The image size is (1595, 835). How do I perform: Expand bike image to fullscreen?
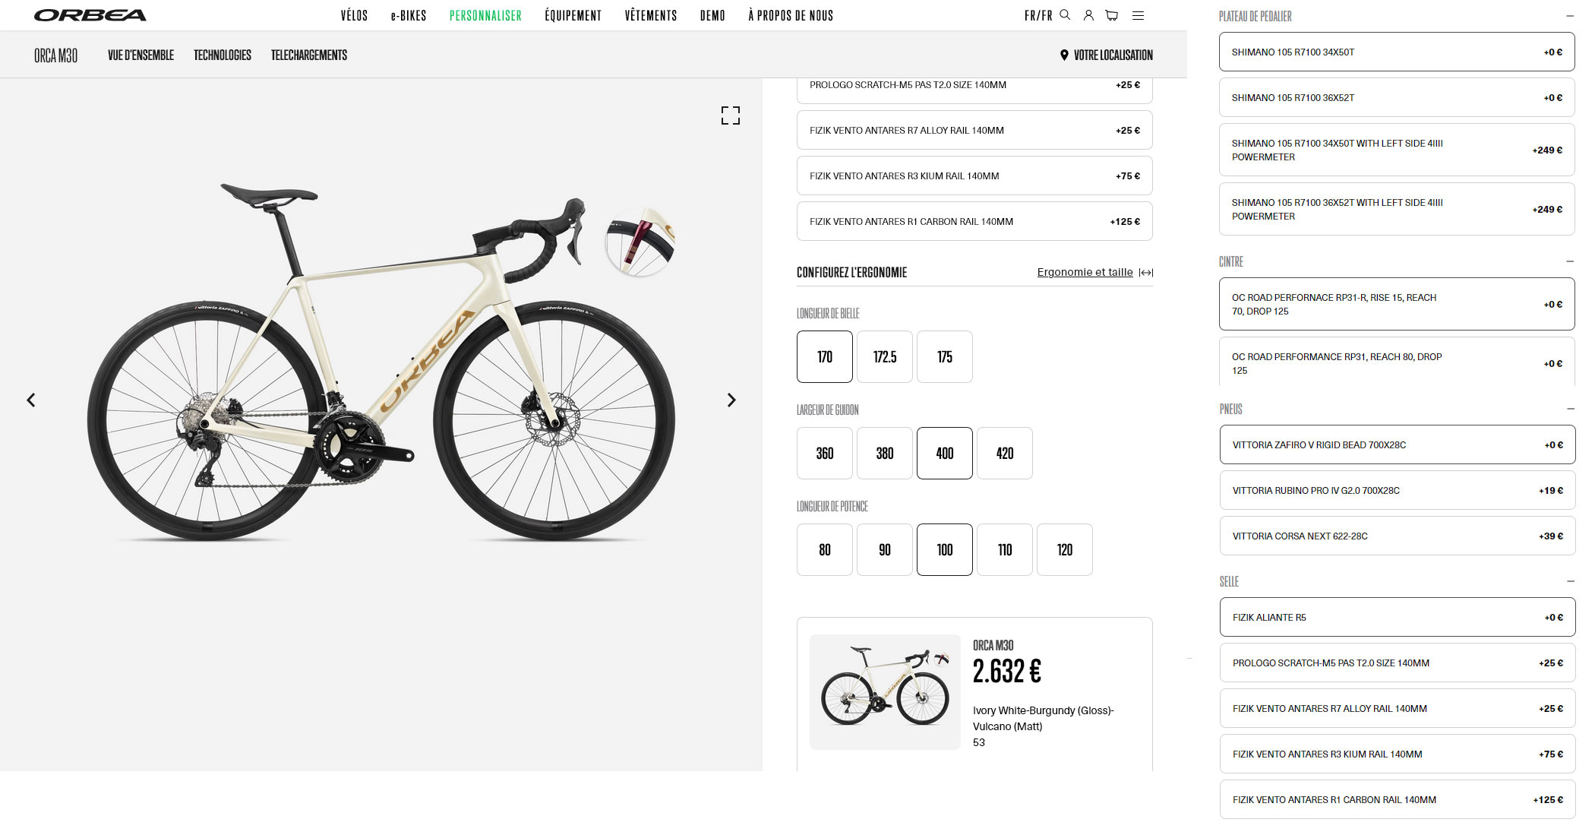(x=731, y=115)
